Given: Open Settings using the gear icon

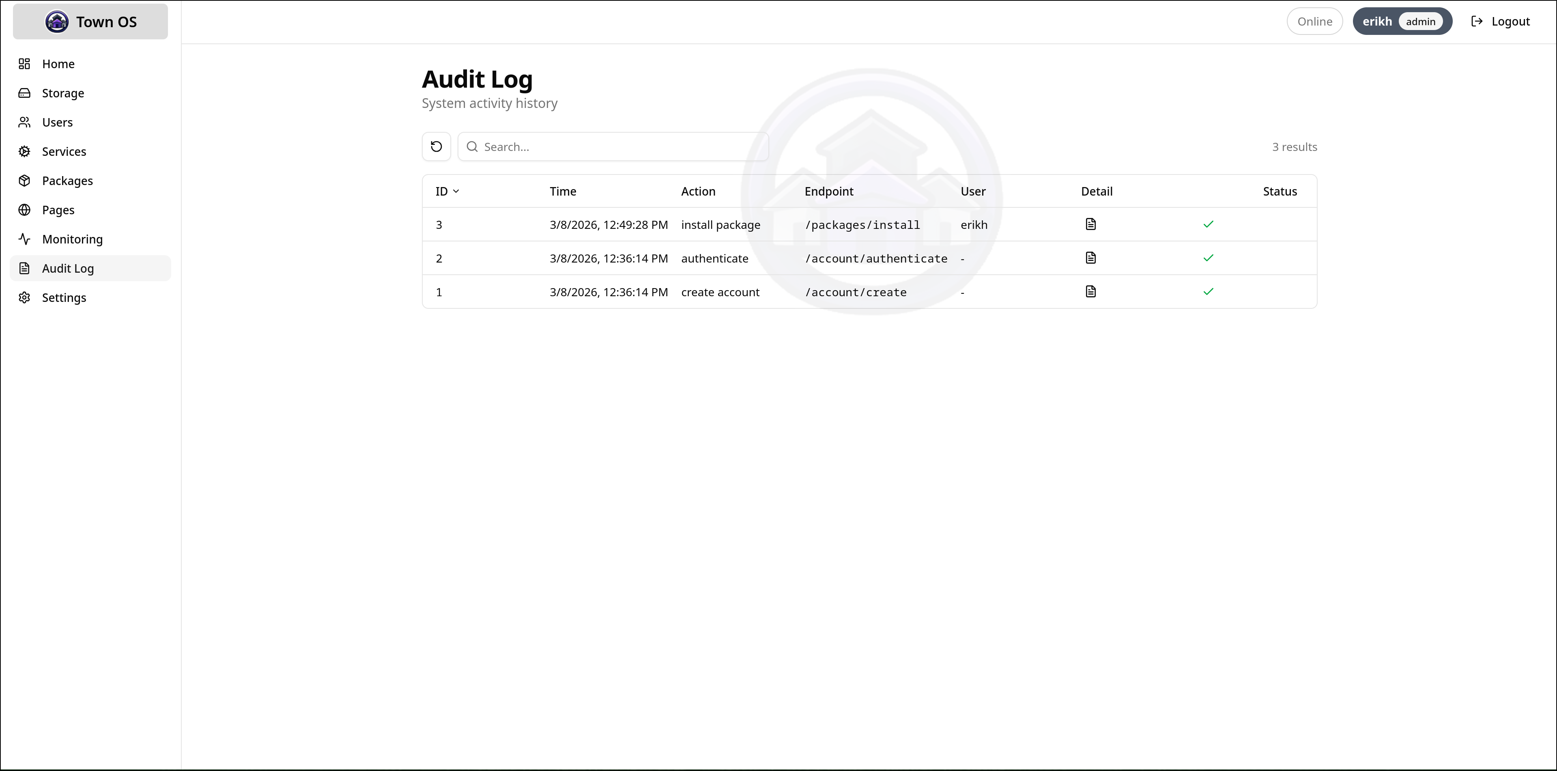Looking at the screenshot, I should point(25,297).
